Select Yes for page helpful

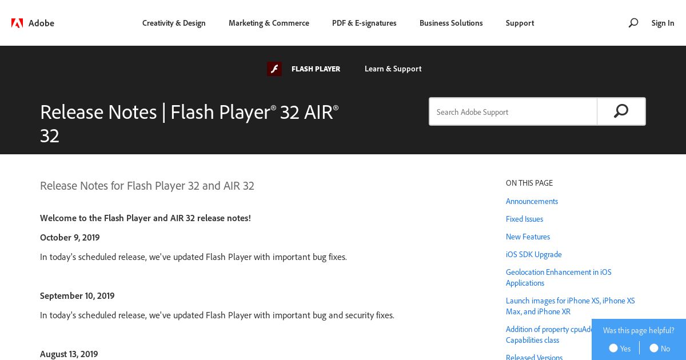(613, 348)
